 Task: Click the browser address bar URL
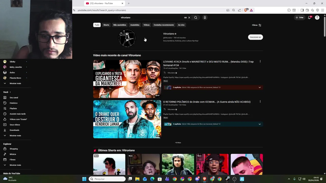click(102, 10)
